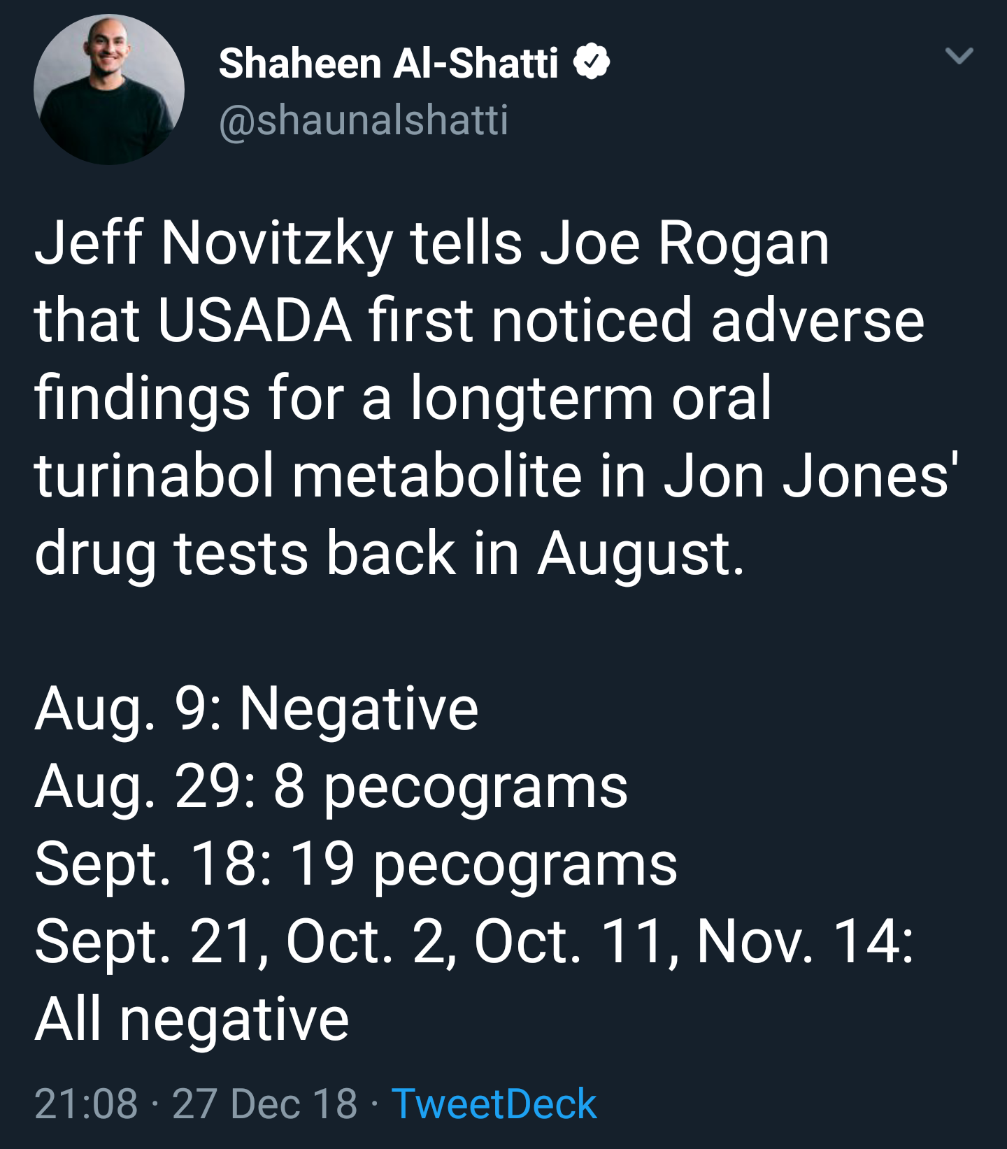The image size is (1007, 1149).
Task: Click the "Nov. 14:" date in tweet
Action: tap(805, 941)
